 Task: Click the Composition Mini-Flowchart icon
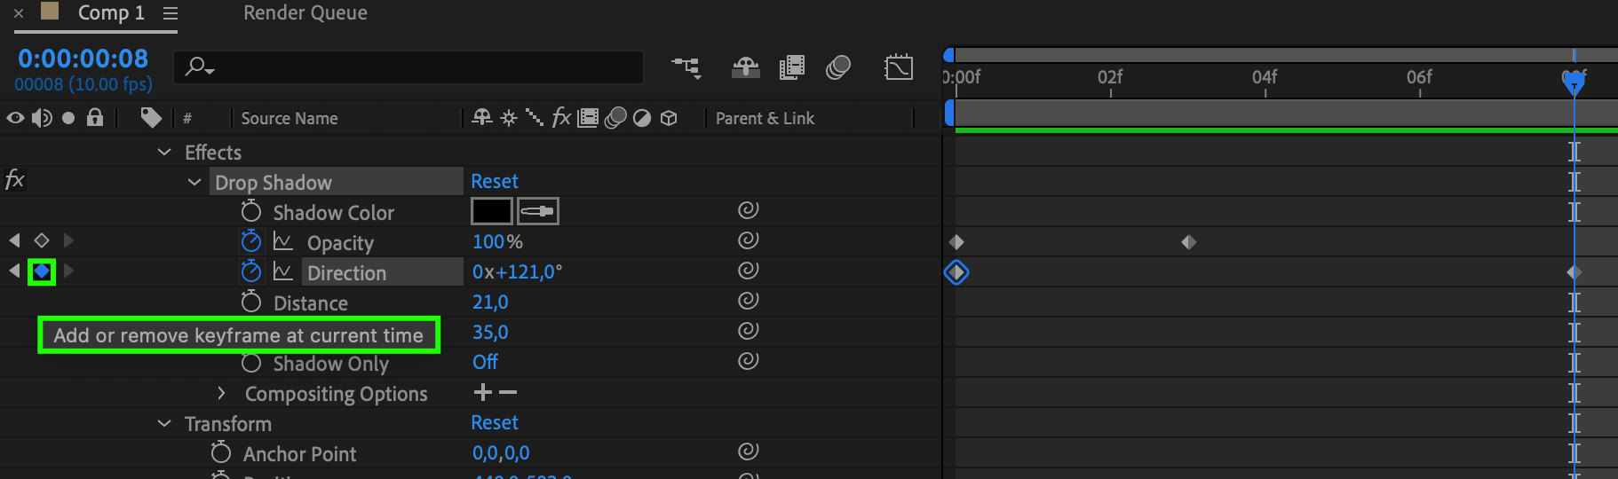[x=686, y=67]
